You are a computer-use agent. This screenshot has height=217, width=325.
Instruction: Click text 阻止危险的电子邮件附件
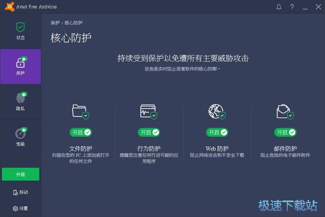285,155
